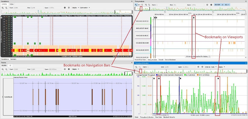Open the Decode tab
This screenshot has width=248, height=119.
(x=161, y=60)
